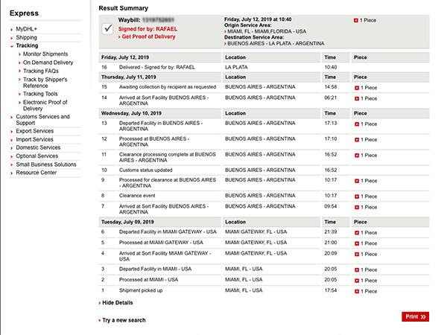Viewport: 447px width, 335px height.
Task: Open Electronic Proof of Delivery
Action: coord(45,106)
